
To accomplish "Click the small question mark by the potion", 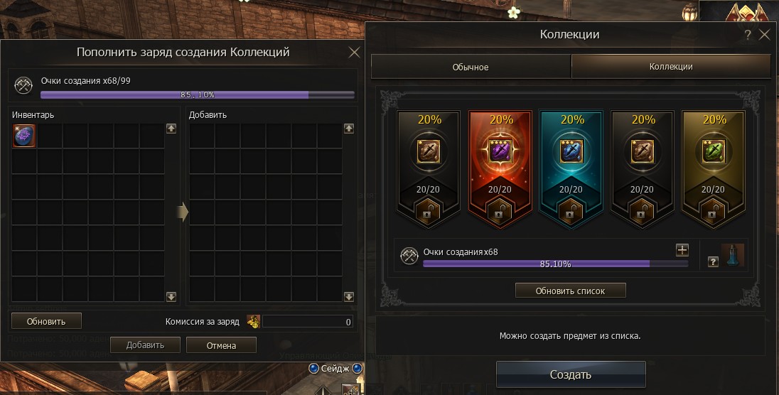I will 713,261.
